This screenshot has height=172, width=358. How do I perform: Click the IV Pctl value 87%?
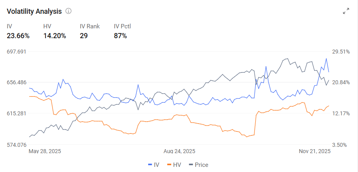(x=121, y=36)
